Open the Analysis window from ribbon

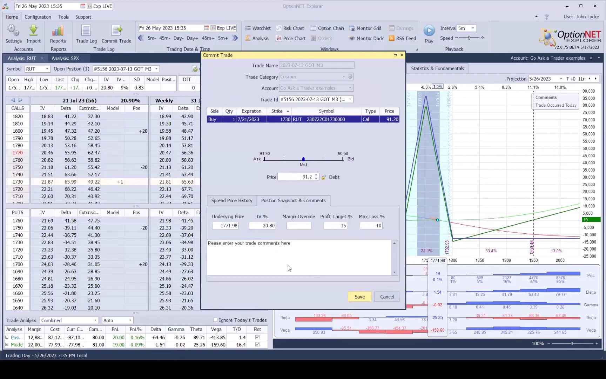tap(257, 39)
